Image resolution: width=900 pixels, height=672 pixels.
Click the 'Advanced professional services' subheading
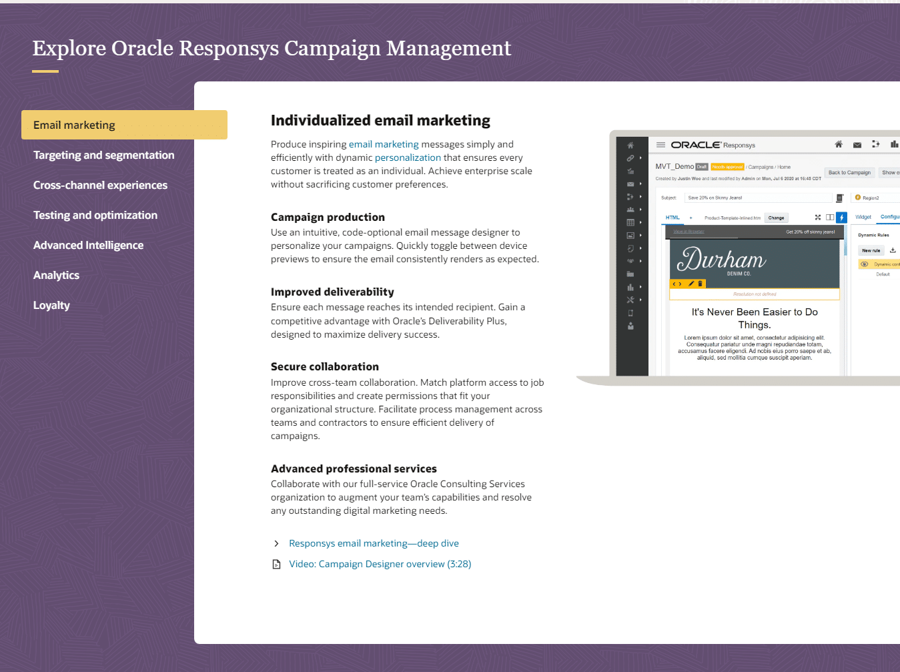(x=354, y=468)
